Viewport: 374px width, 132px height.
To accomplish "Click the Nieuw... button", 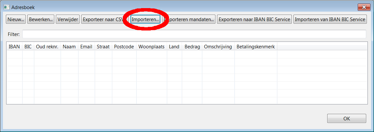I will pyautogui.click(x=16, y=19).
